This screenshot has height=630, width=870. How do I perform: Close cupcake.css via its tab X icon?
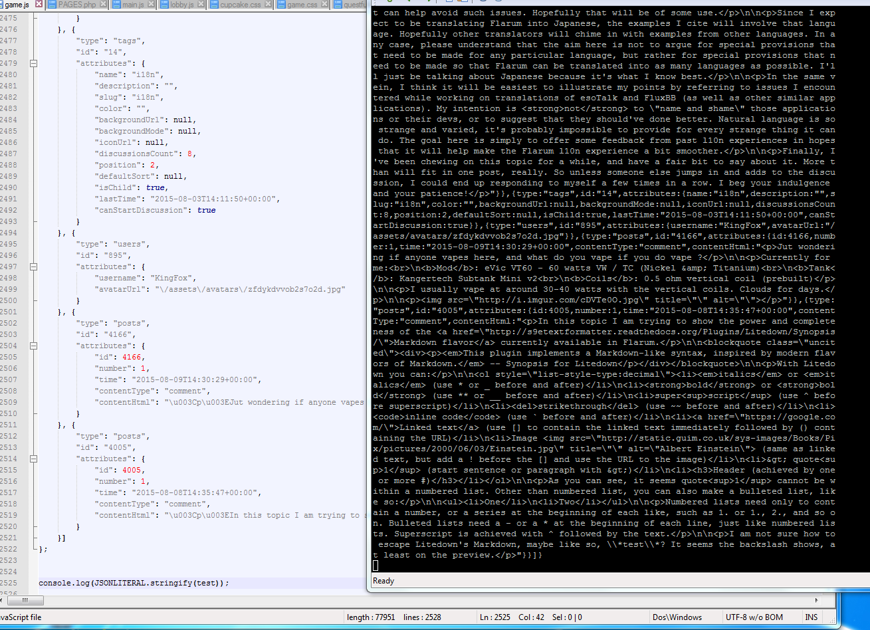267,4
